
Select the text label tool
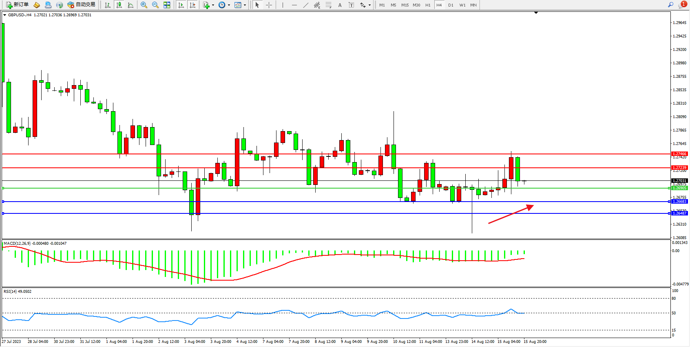click(x=352, y=5)
